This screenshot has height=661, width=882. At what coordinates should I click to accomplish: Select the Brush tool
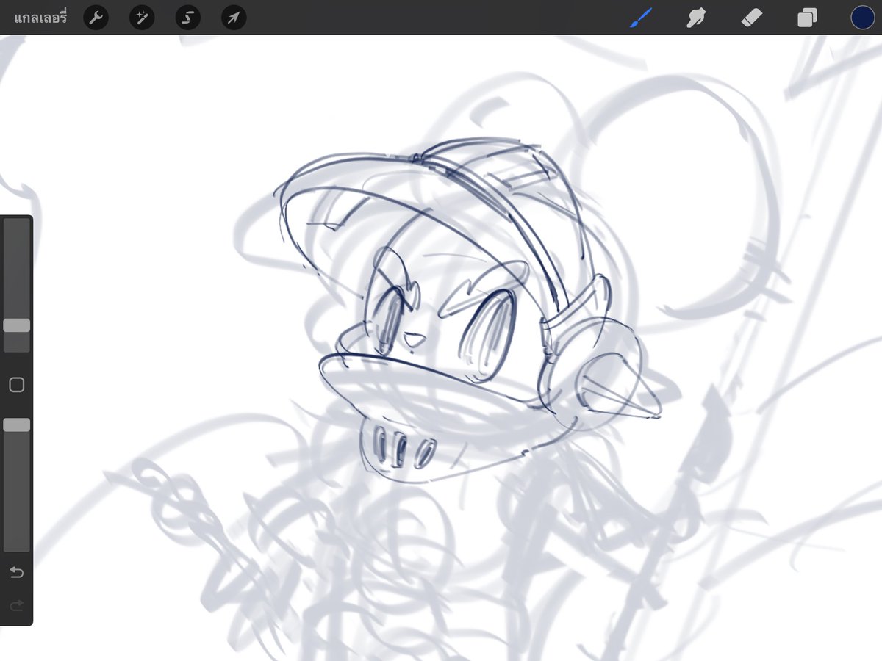point(641,18)
